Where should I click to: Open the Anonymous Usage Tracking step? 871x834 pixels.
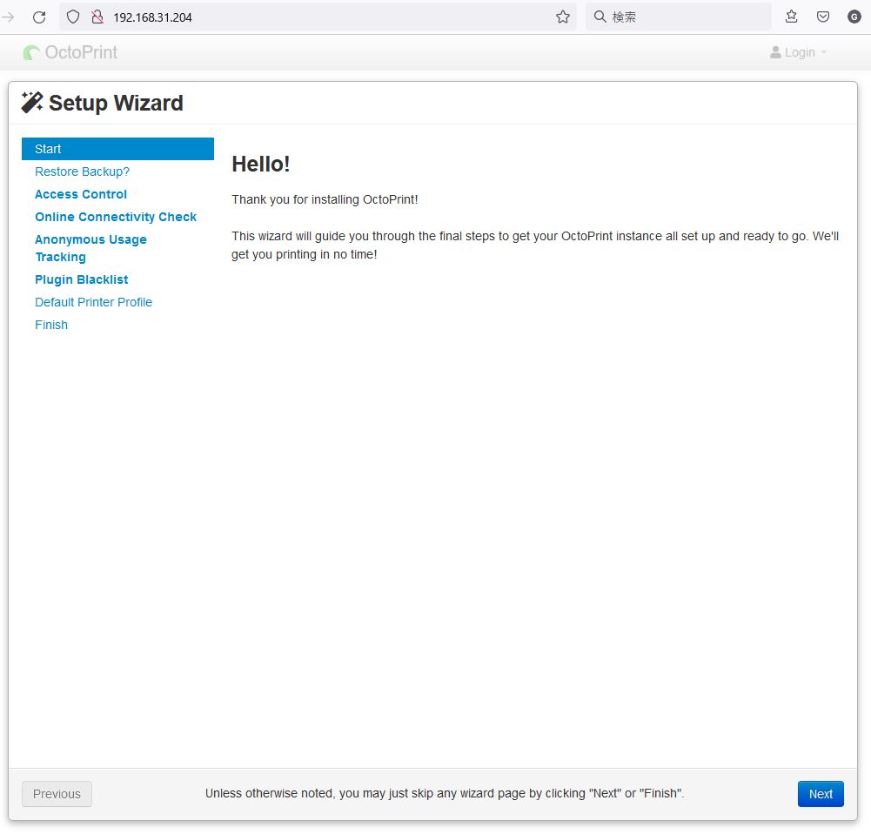(x=90, y=248)
